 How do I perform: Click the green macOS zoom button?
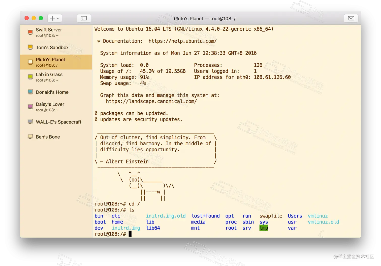coord(41,18)
